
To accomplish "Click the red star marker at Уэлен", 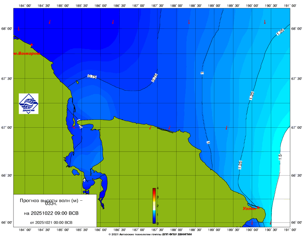I will pos(258,207).
